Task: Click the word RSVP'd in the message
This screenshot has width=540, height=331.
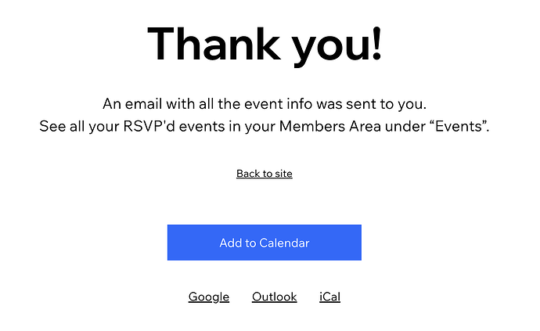Action: tap(149, 126)
